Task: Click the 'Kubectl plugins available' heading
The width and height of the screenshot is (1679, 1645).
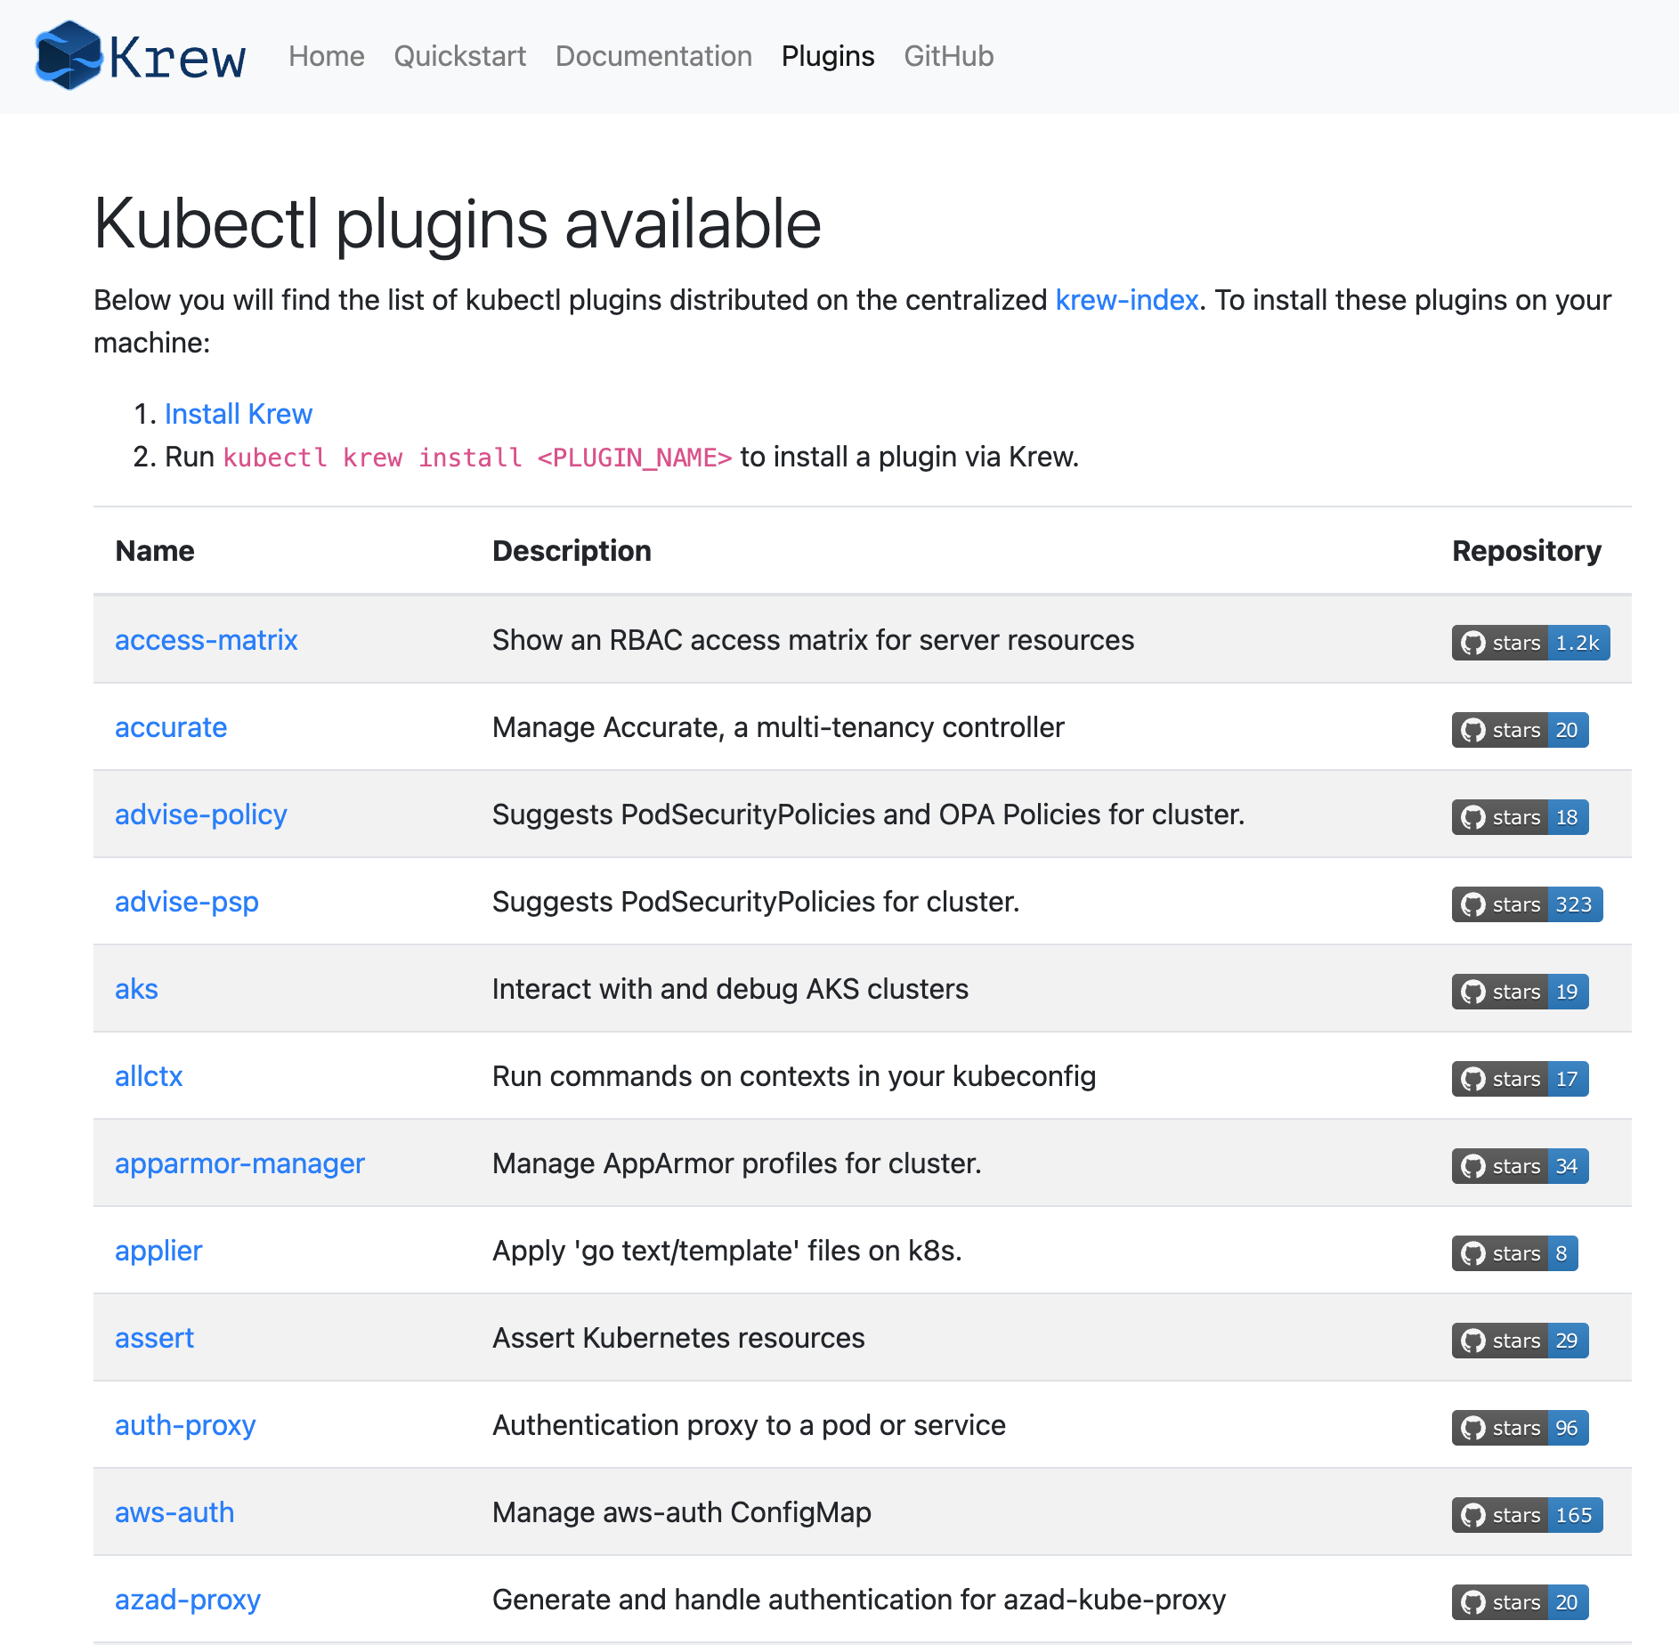Action: pos(458,223)
